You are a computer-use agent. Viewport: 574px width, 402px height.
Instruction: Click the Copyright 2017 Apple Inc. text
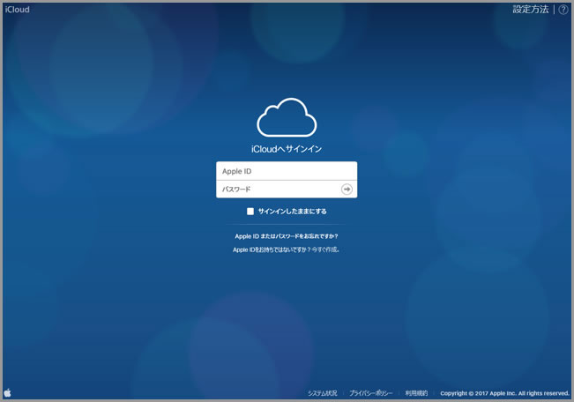pyautogui.click(x=505, y=393)
